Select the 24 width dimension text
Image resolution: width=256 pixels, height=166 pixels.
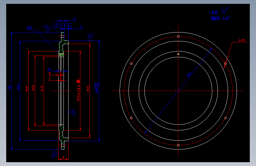pos(81,27)
